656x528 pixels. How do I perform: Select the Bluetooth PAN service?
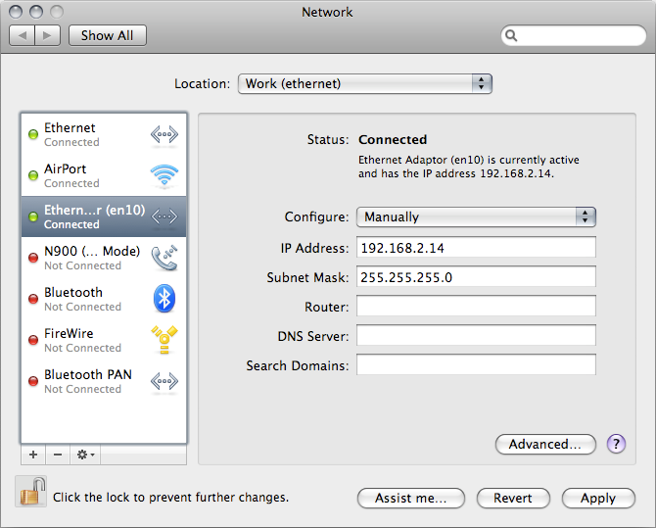click(88, 381)
